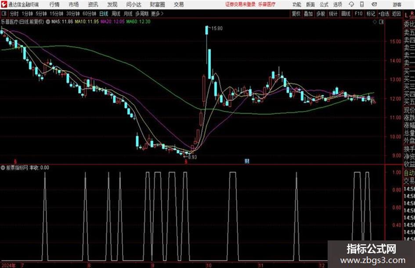This screenshot has width=415, height=268.
Task: Switch to the 5分钟 period tab
Action: pyautogui.click(x=41, y=14)
